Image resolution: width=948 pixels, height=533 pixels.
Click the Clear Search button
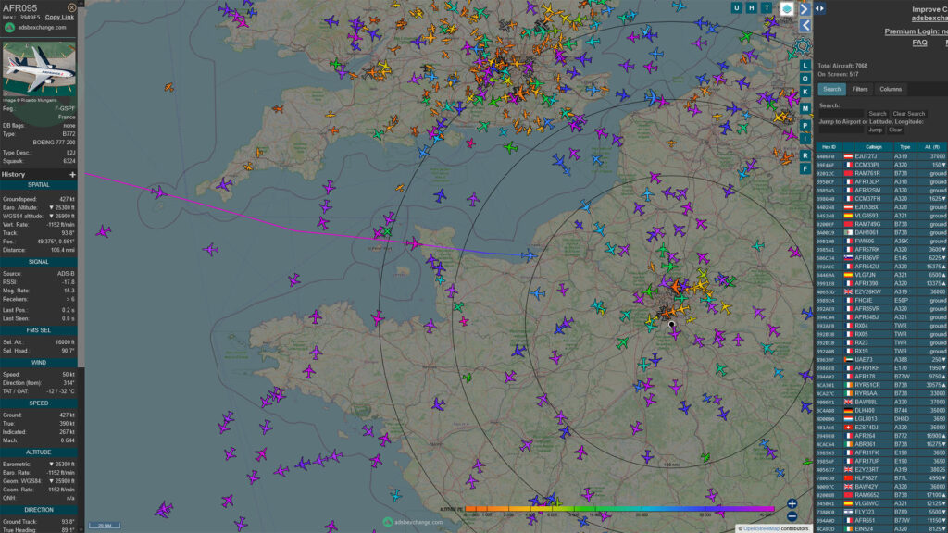(x=909, y=114)
